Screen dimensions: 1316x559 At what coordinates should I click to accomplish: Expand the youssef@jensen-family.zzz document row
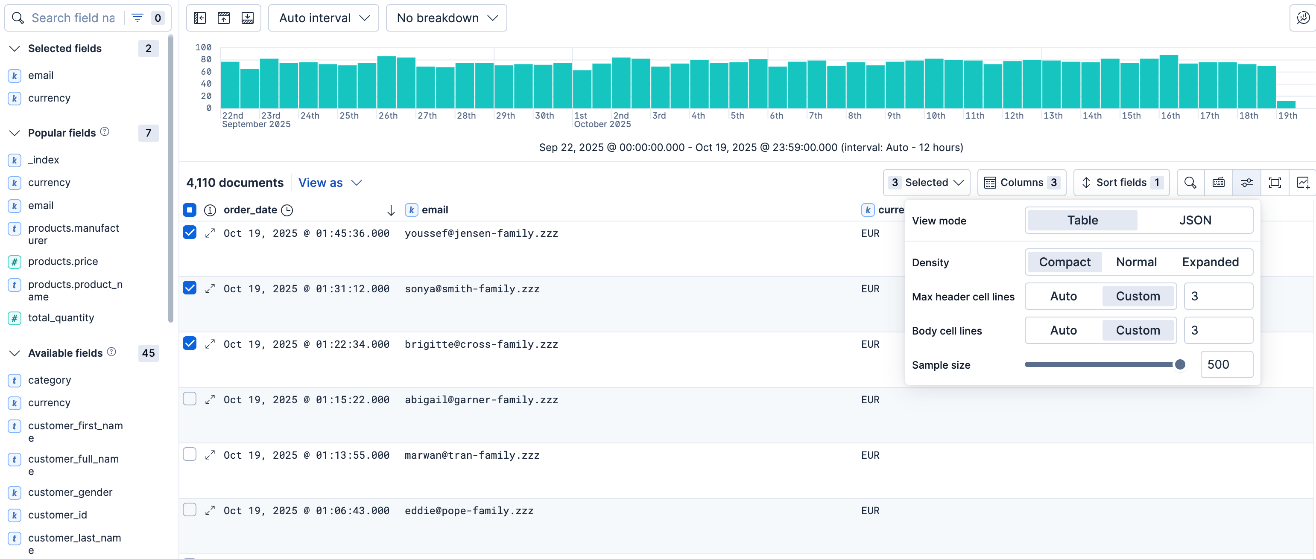[x=210, y=233]
